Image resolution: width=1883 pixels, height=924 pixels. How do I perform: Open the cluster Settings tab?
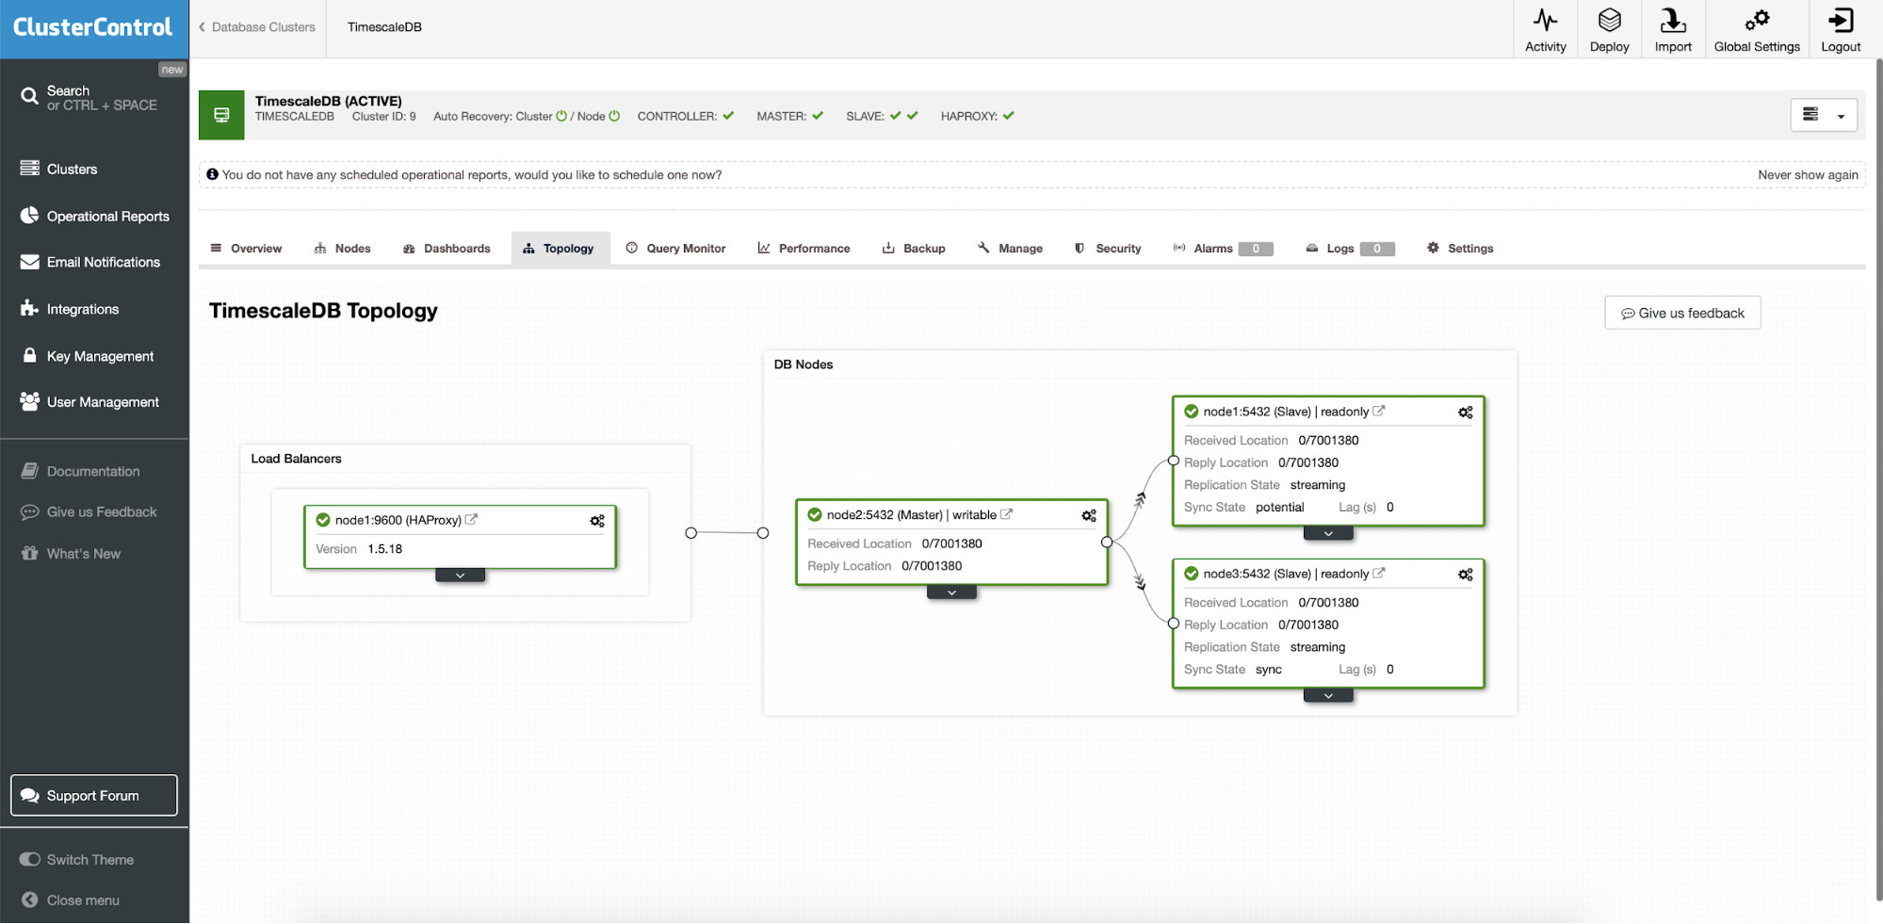pos(1460,249)
